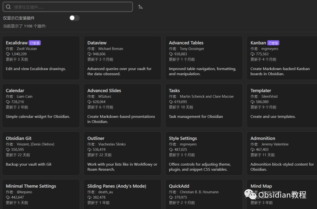Focus the 搜索社区插件 search field

pyautogui.click(x=68, y=7)
